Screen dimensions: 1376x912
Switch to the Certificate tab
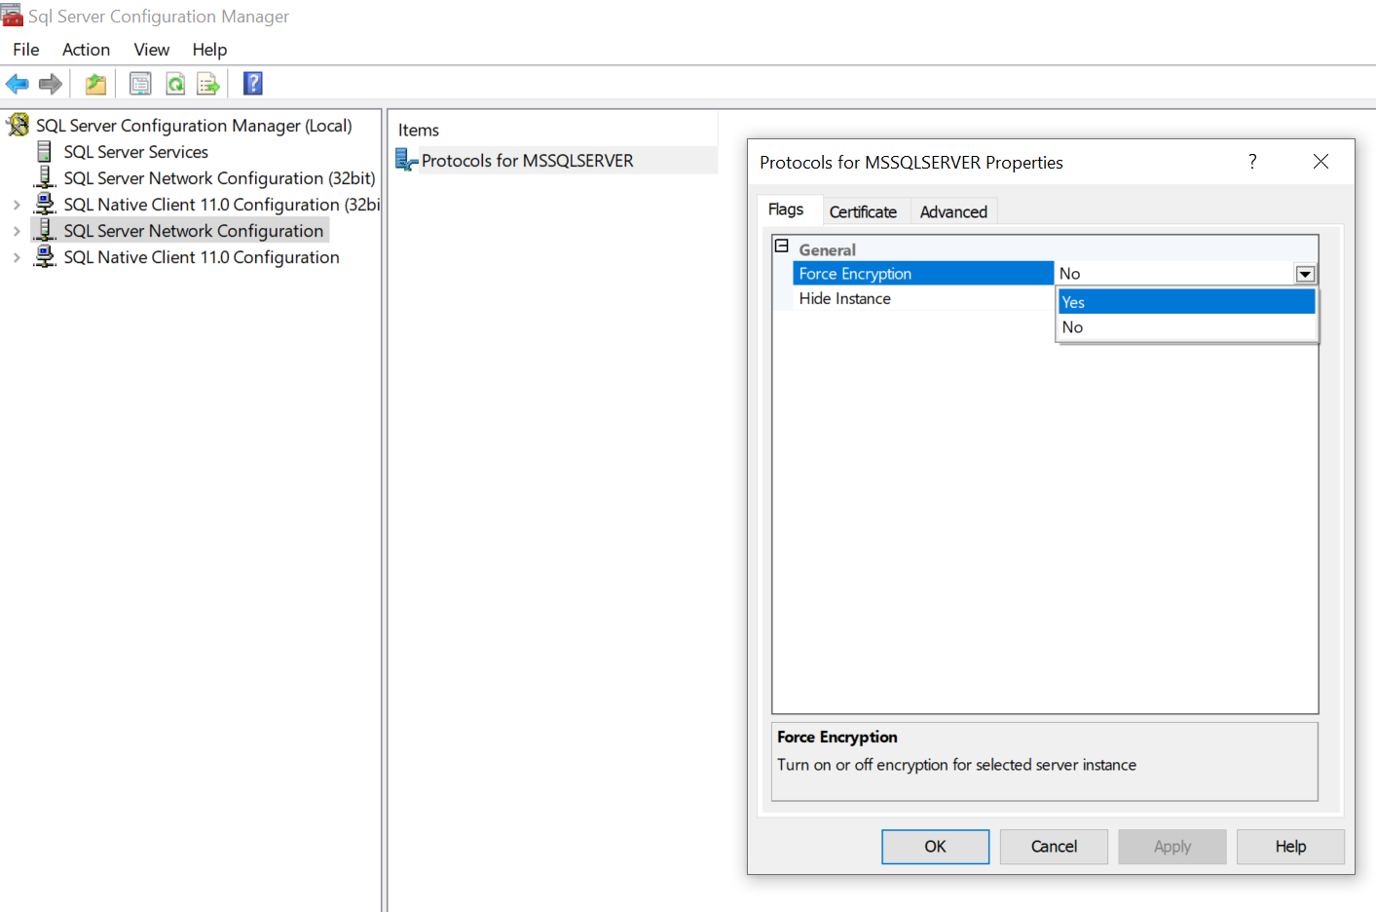(863, 210)
